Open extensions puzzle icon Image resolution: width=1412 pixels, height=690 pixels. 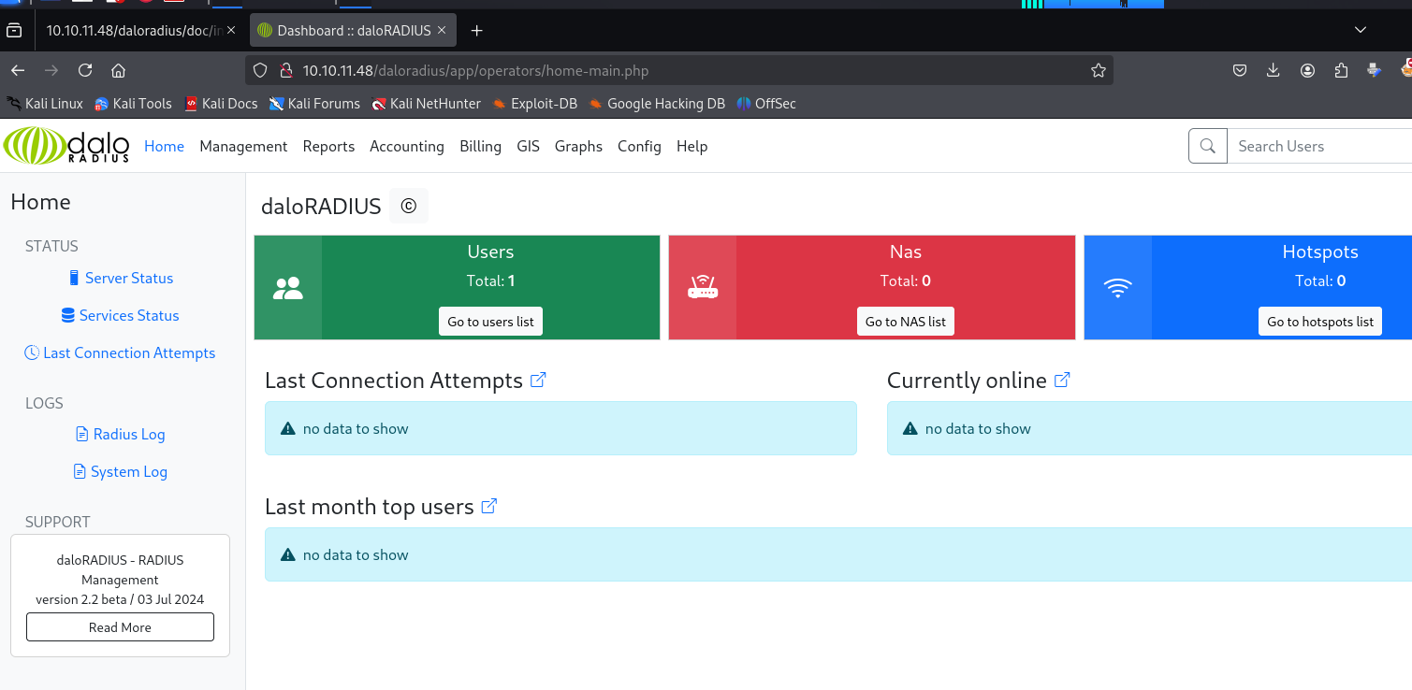(1341, 70)
